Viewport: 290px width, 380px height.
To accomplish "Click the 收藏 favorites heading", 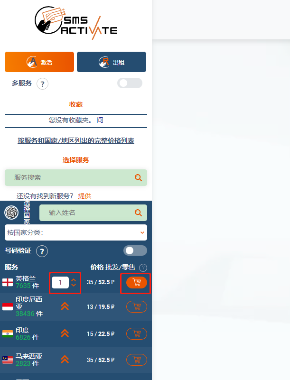I will point(76,104).
